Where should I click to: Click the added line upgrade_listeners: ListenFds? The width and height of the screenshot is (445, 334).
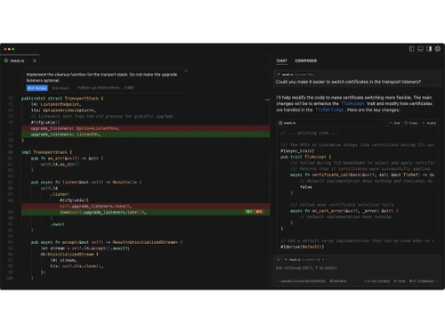(x=146, y=134)
